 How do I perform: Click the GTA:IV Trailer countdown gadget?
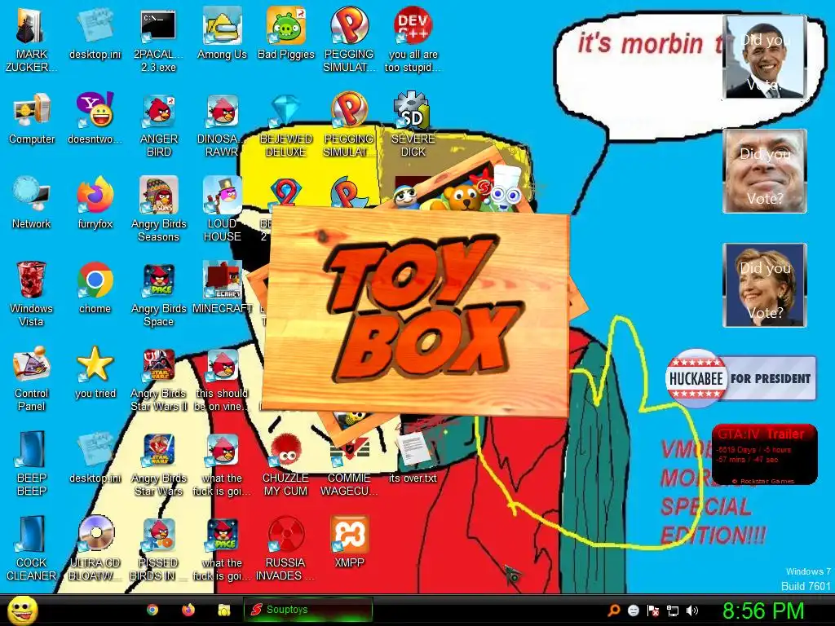pos(764,454)
